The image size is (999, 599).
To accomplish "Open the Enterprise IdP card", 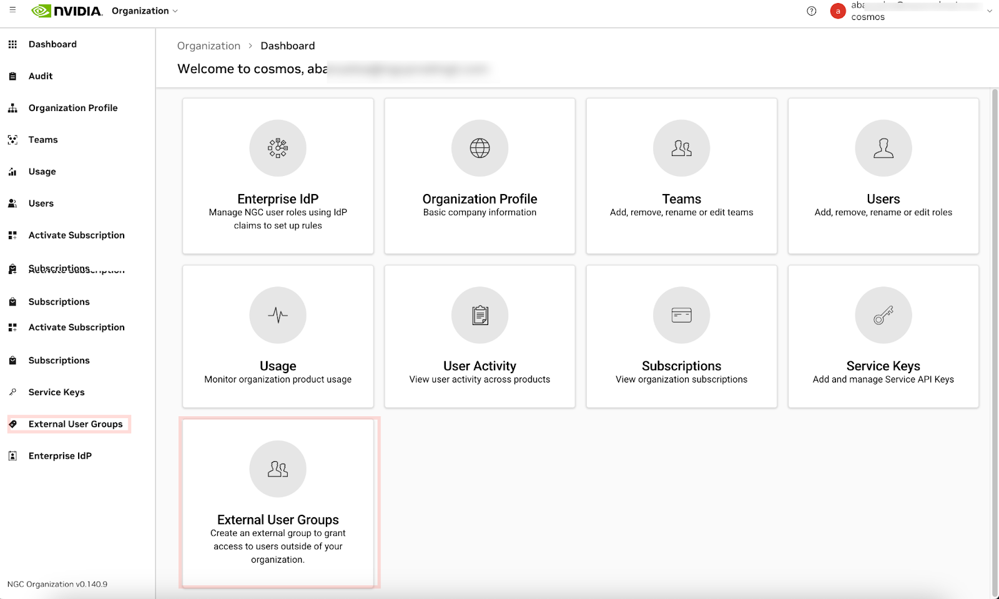I will (x=278, y=176).
